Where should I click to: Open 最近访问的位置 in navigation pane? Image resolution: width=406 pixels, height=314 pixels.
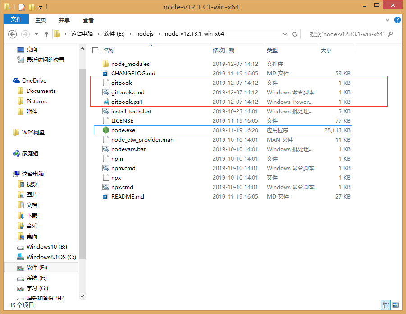(46, 60)
